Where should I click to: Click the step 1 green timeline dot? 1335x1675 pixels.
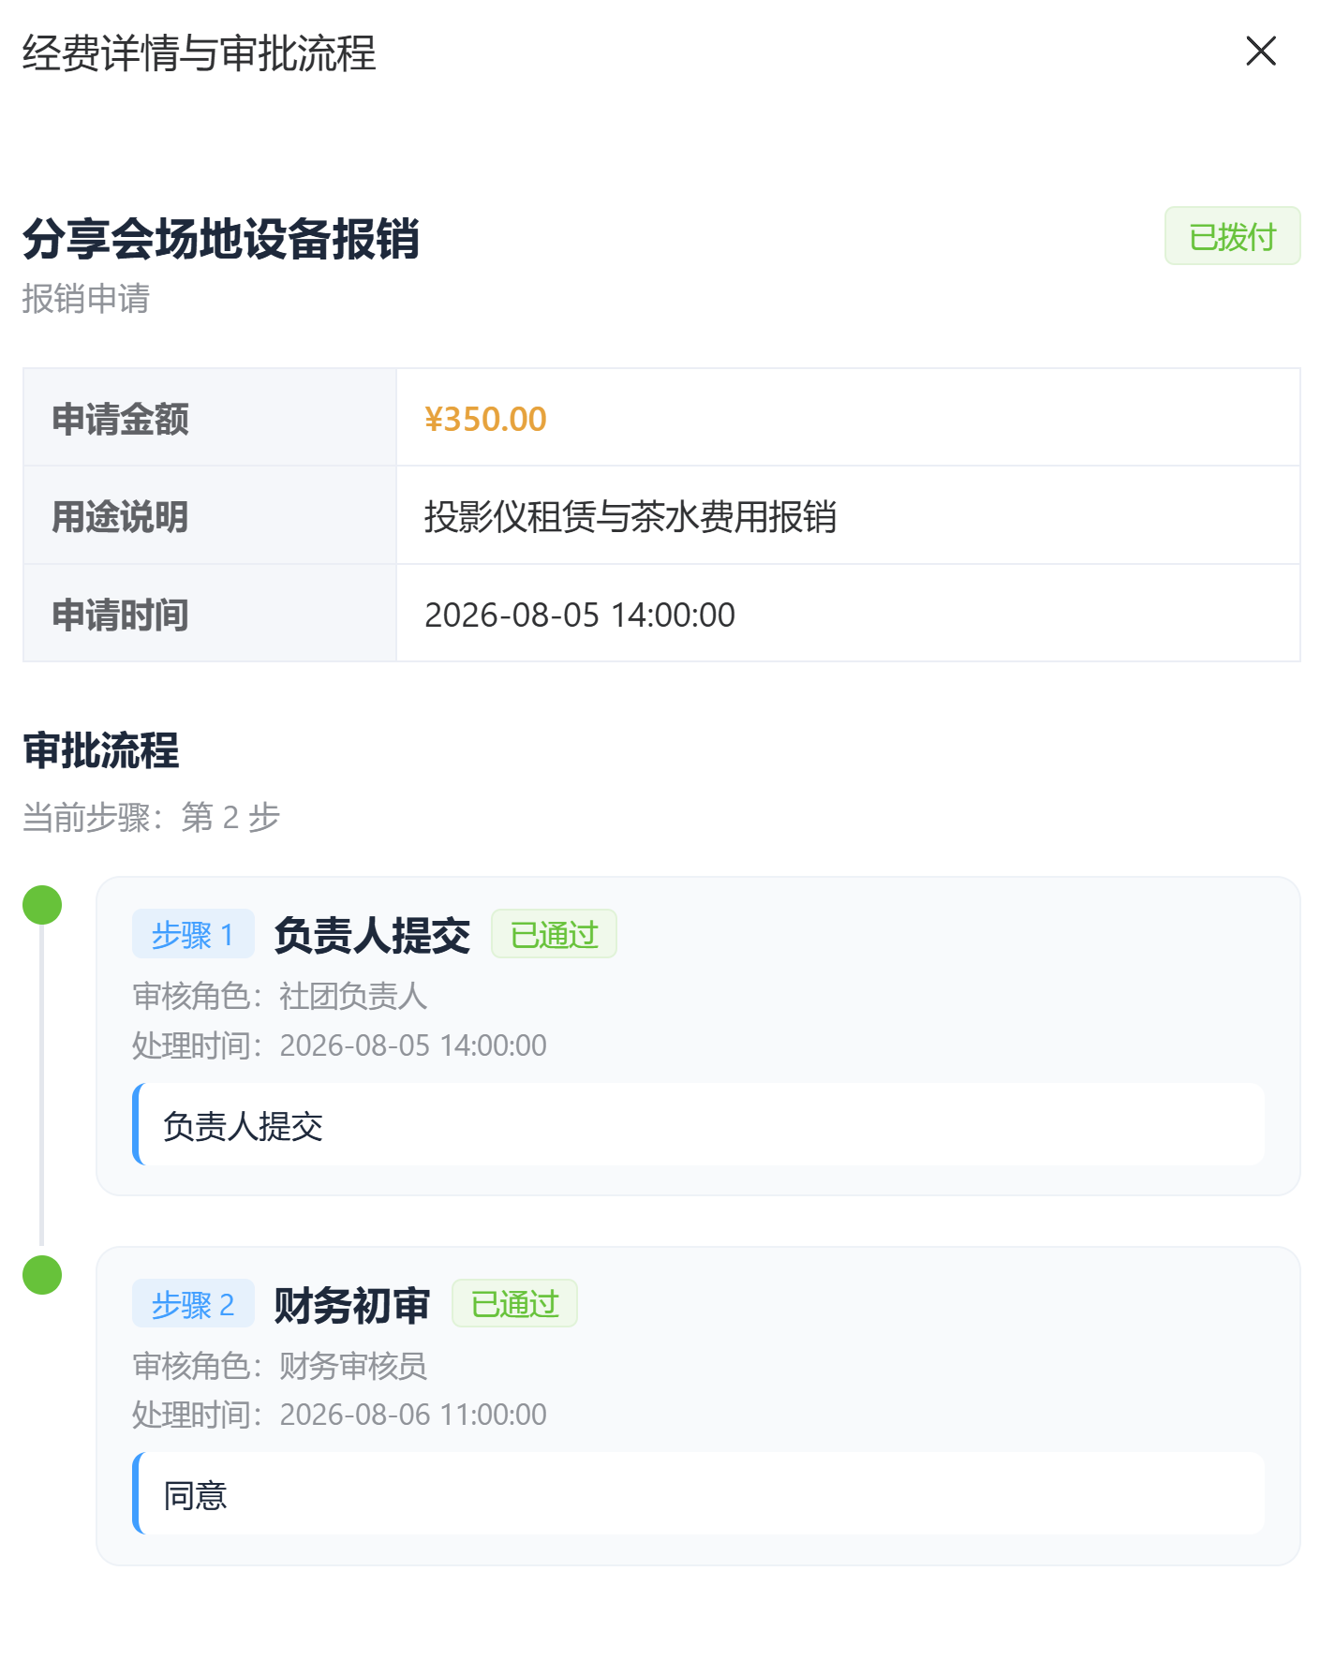42,905
